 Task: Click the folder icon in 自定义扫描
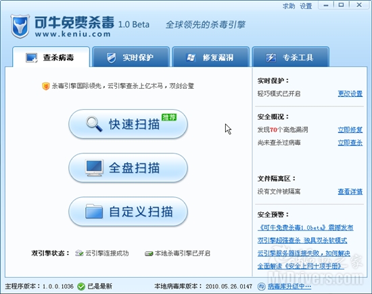[94, 211]
